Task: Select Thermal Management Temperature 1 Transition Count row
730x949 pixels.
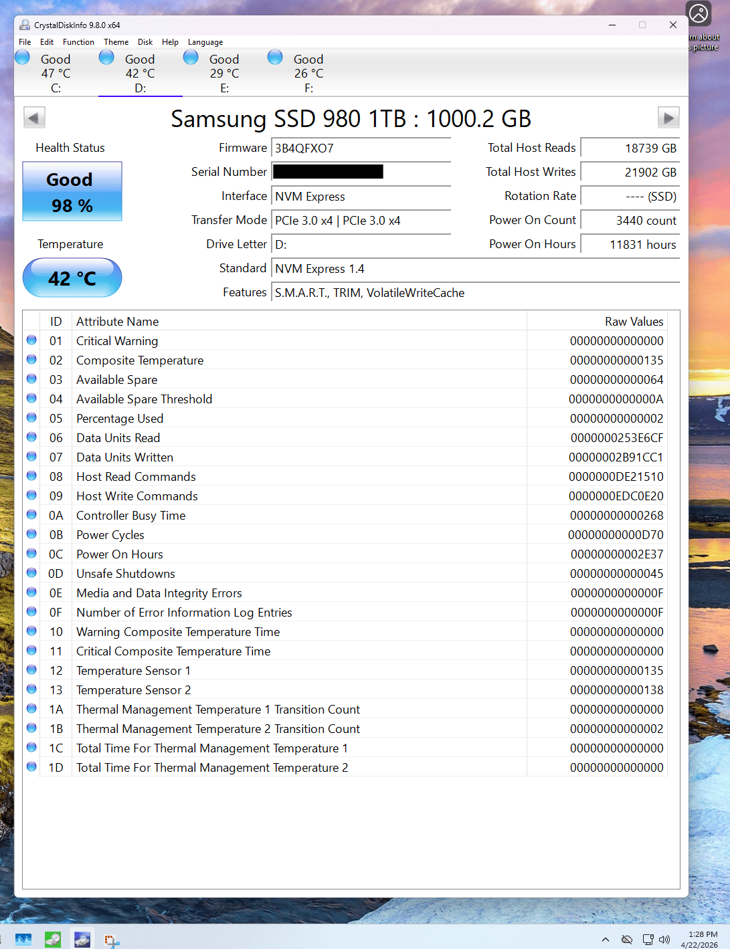Action: pos(345,710)
